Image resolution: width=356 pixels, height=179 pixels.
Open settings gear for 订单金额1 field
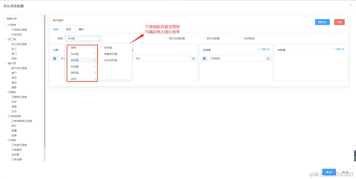[x=268, y=58]
